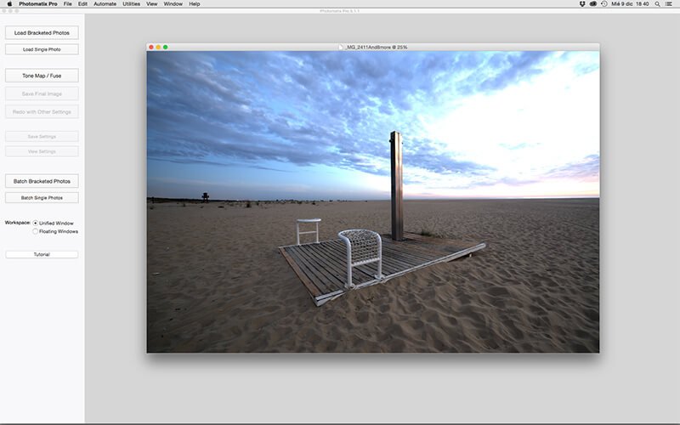Screen dimensions: 680x425
Task: Click the Dropbox icon in the menu bar
Action: 582,4
